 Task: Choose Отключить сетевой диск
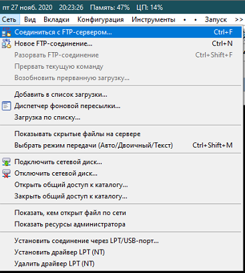[x=121, y=174]
